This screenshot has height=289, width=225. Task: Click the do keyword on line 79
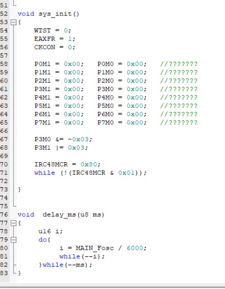click(43, 240)
